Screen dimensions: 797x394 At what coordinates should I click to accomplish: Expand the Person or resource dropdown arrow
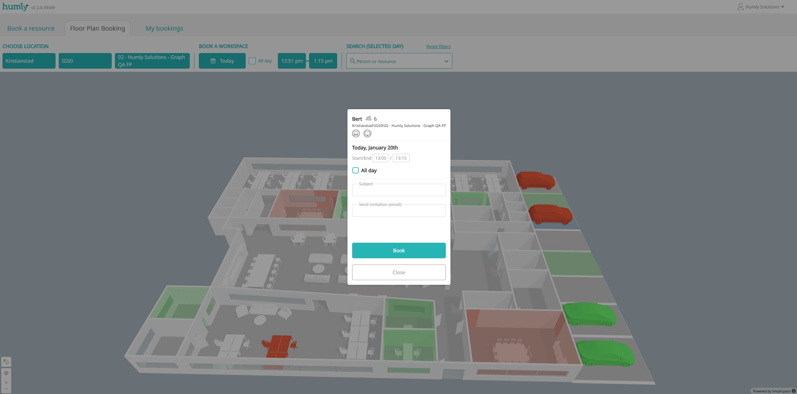pyautogui.click(x=446, y=62)
